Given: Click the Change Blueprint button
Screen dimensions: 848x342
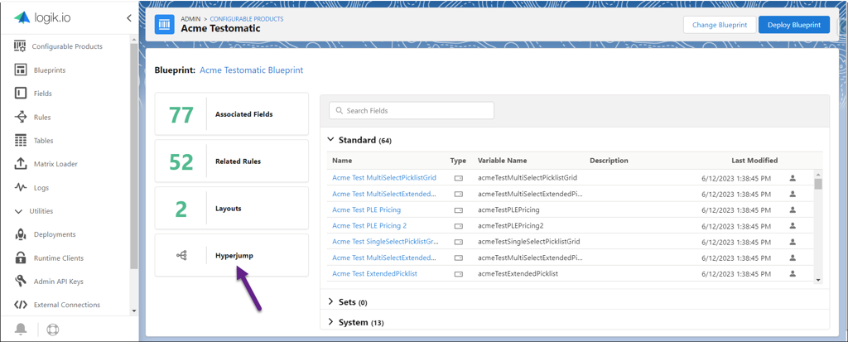Looking at the screenshot, I should (x=720, y=24).
